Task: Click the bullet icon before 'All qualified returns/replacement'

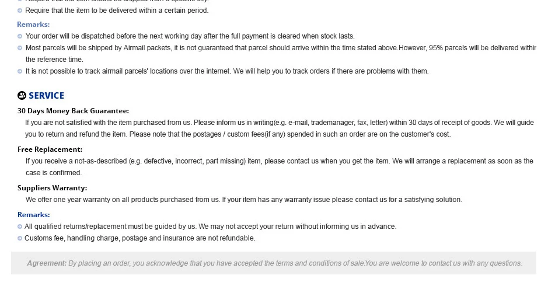Action: point(20,227)
